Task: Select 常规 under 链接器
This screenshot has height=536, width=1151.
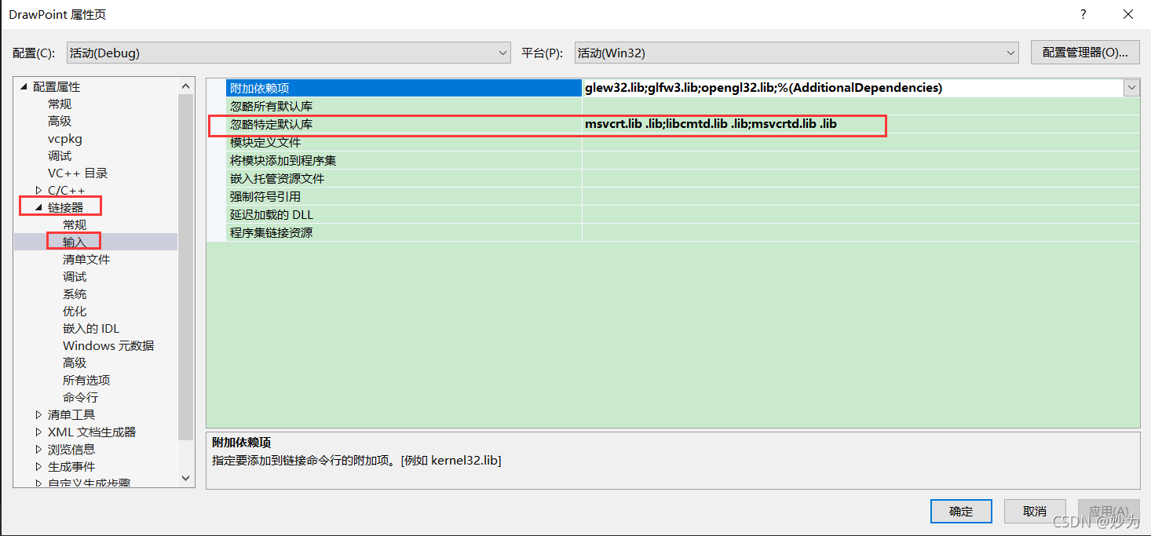Action: pyautogui.click(x=75, y=225)
